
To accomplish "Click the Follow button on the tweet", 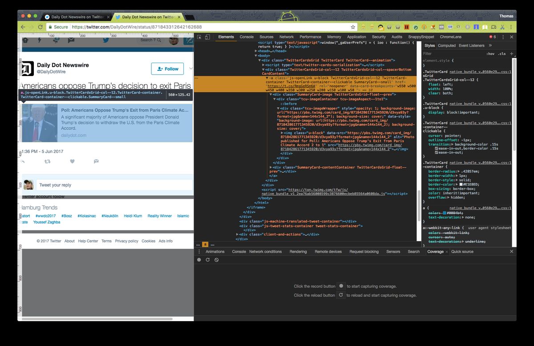I will 167,69.
